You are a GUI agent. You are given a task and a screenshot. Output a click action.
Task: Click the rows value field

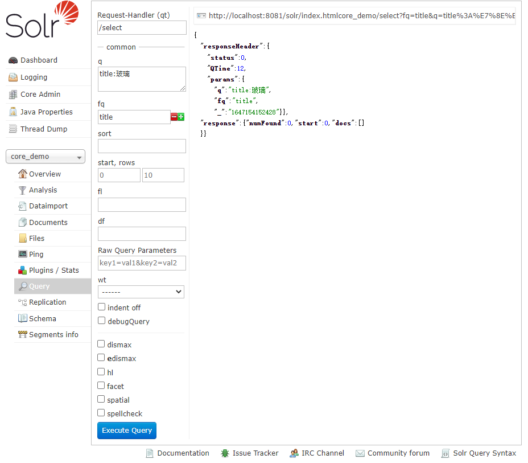click(x=163, y=175)
